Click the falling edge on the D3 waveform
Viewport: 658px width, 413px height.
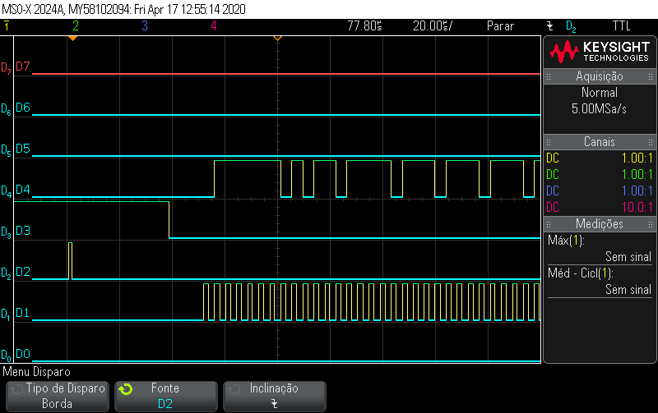click(169, 220)
